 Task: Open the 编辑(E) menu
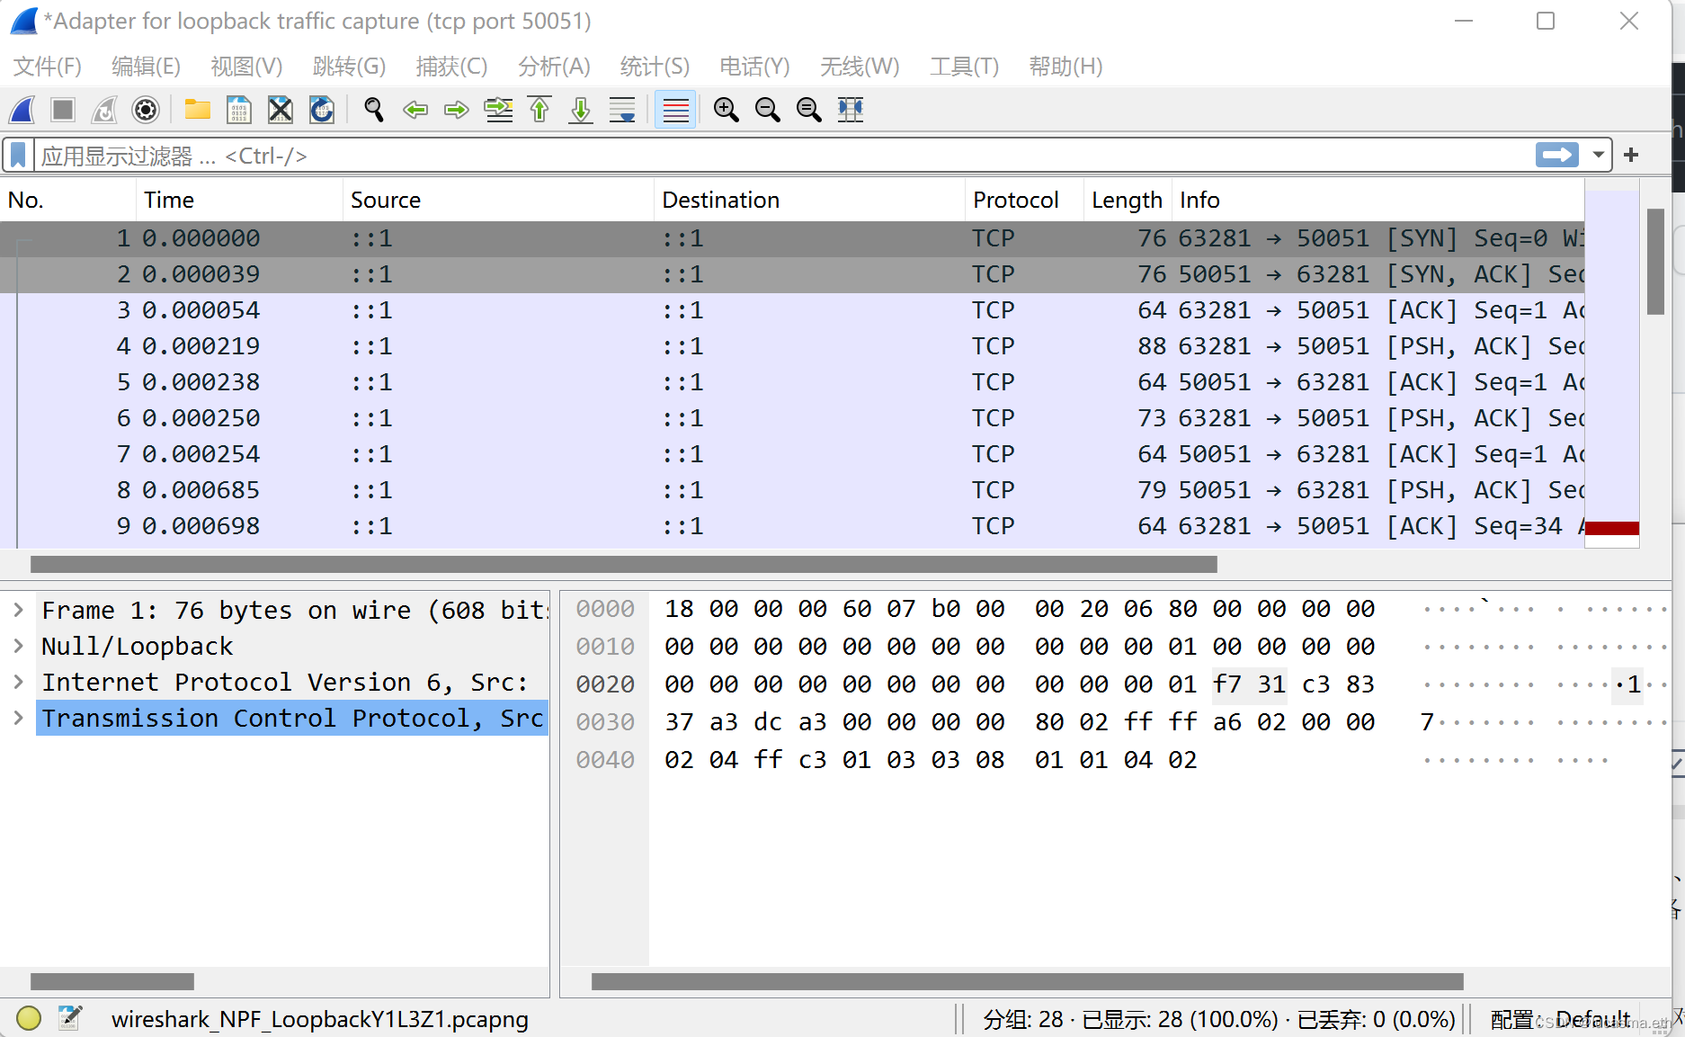pos(146,67)
